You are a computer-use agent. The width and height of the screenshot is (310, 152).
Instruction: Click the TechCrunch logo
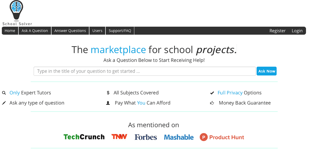click(x=84, y=137)
